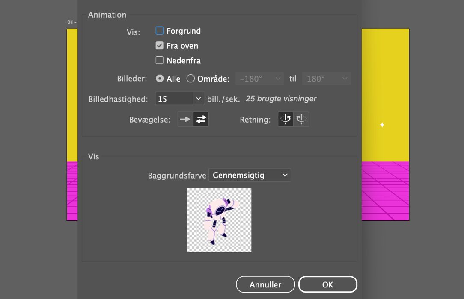Uncheck the Fra oven checkbox
Screen dimensions: 464x299
(x=160, y=45)
